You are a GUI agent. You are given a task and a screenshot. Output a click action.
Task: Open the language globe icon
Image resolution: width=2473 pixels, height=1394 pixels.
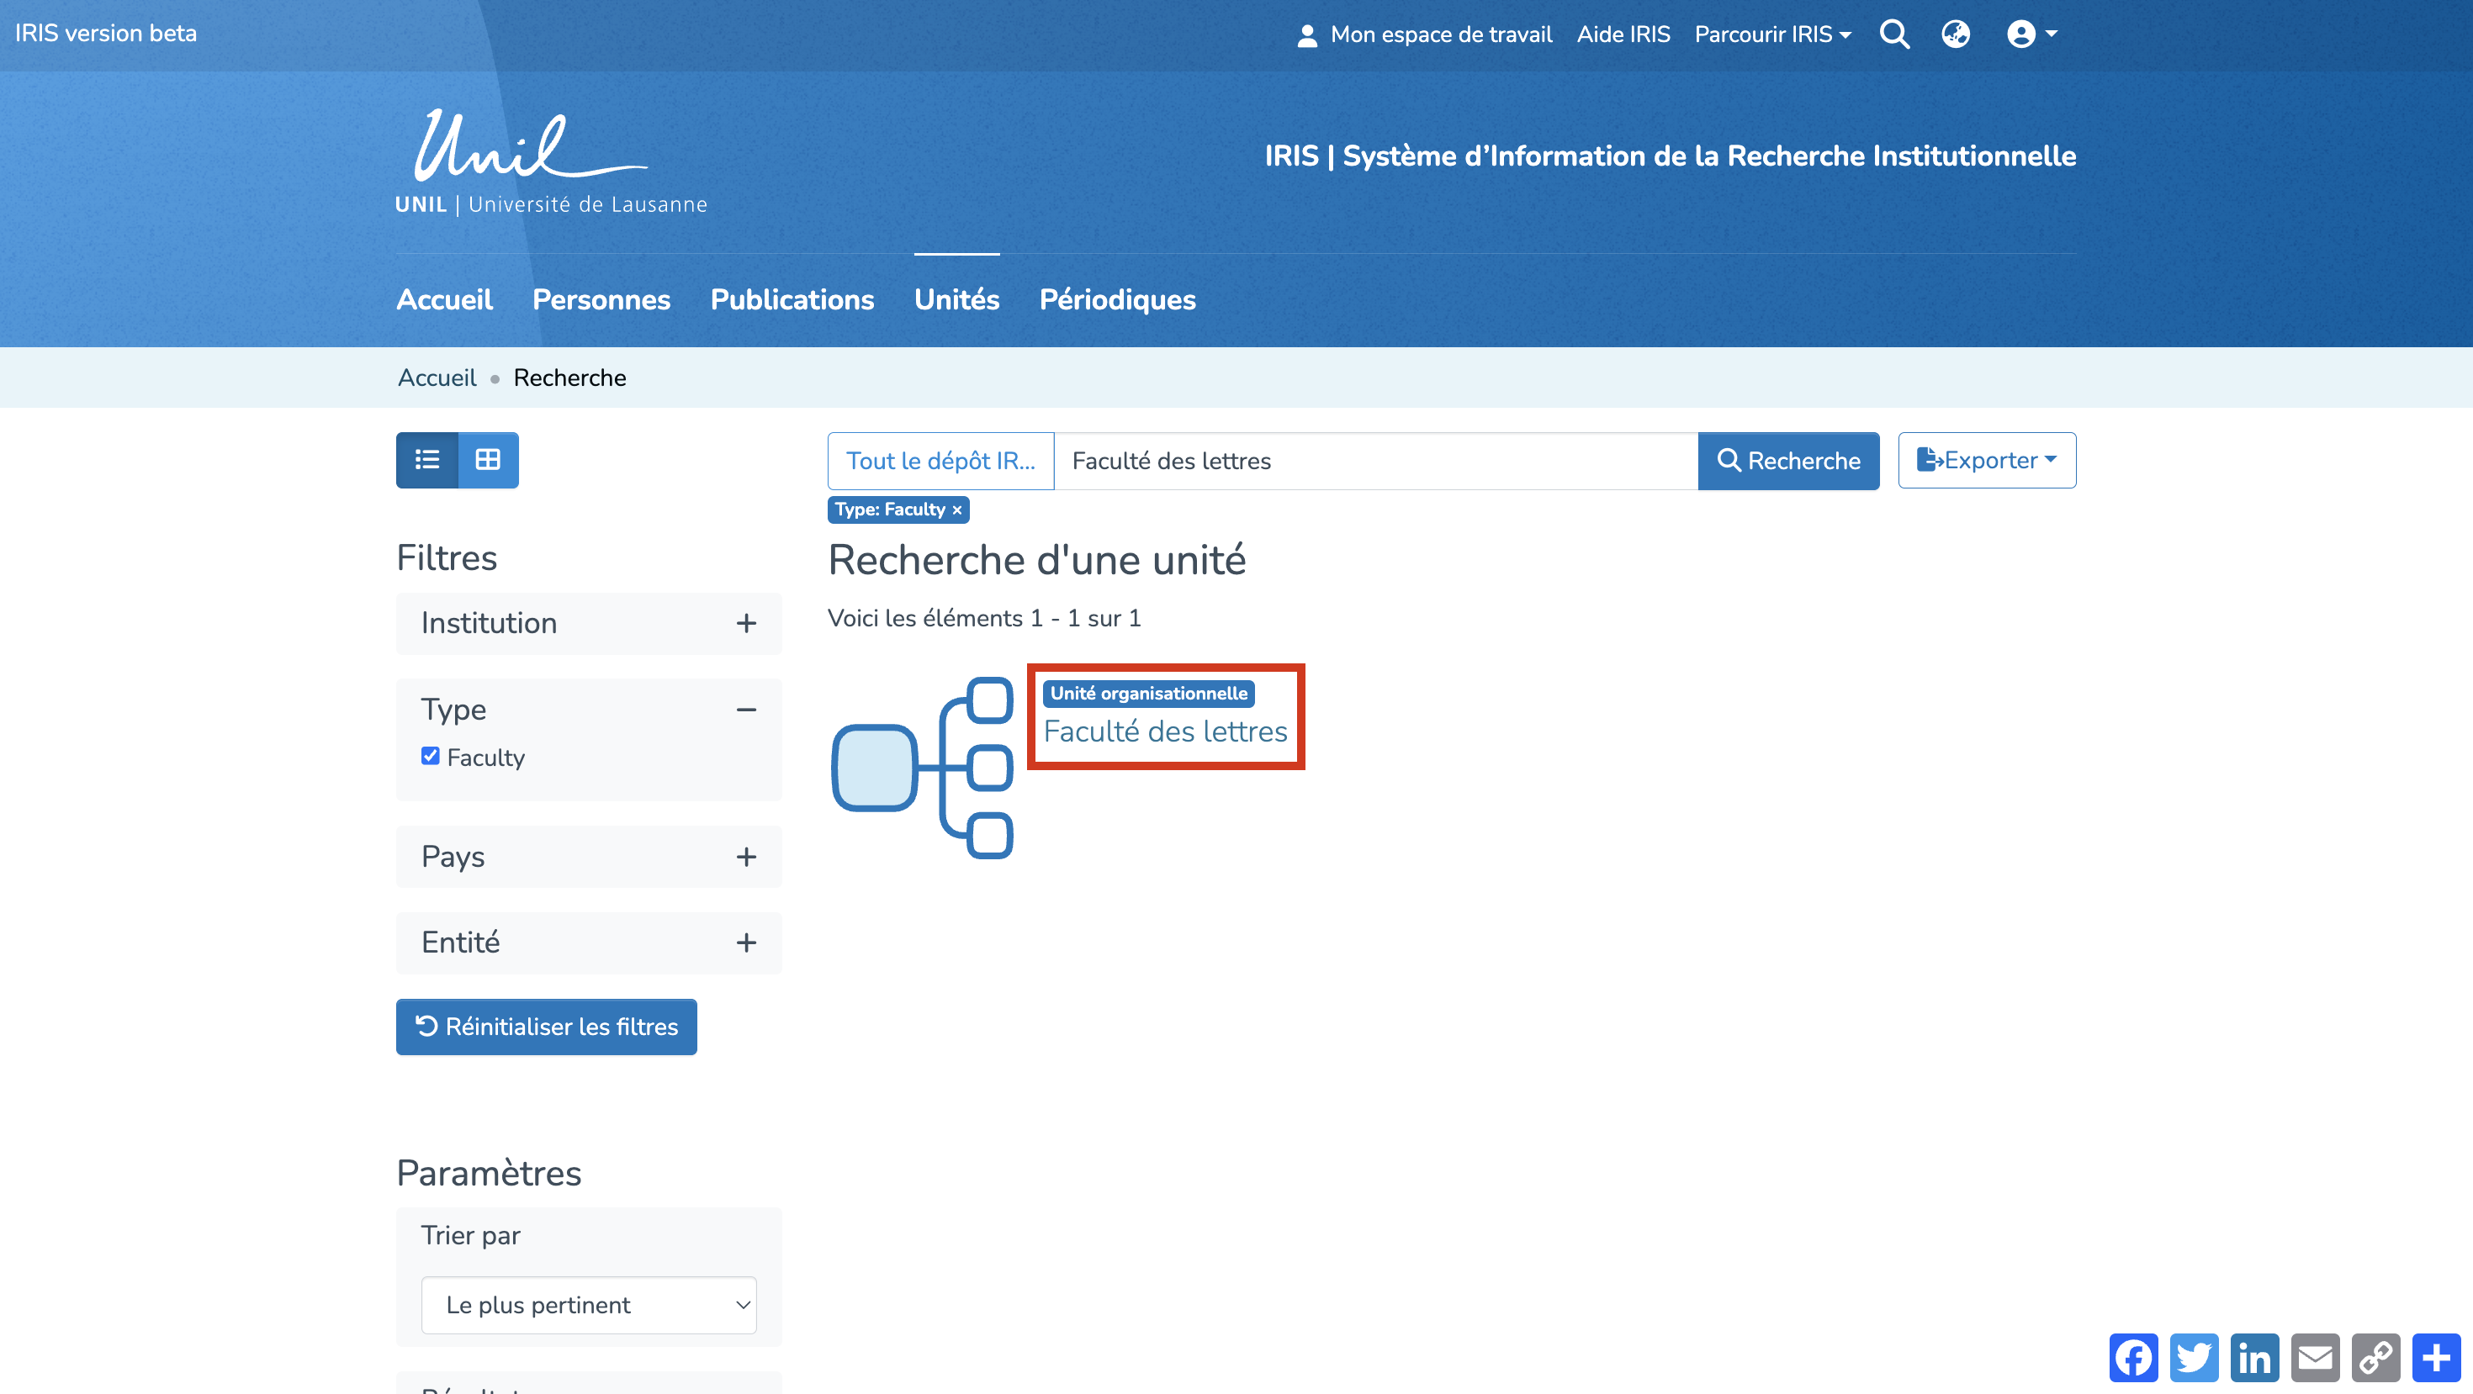click(x=1955, y=34)
